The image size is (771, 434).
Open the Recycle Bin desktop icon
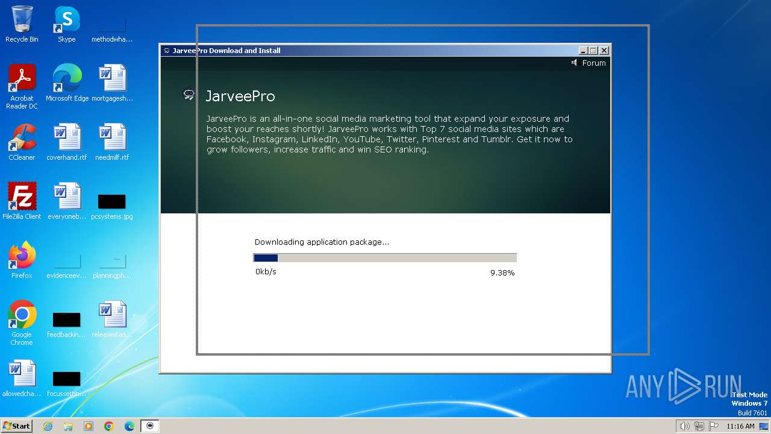[22, 25]
